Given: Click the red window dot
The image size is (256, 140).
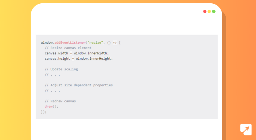Looking at the screenshot, I should [x=205, y=11].
